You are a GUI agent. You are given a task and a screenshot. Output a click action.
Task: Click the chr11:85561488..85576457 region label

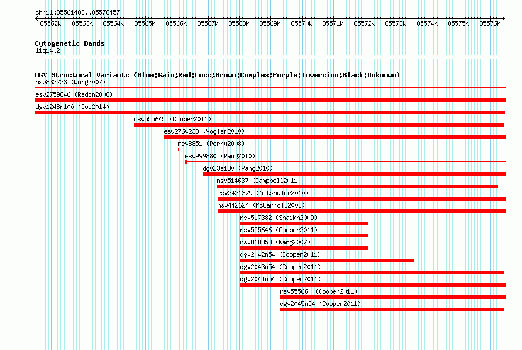tap(77, 12)
